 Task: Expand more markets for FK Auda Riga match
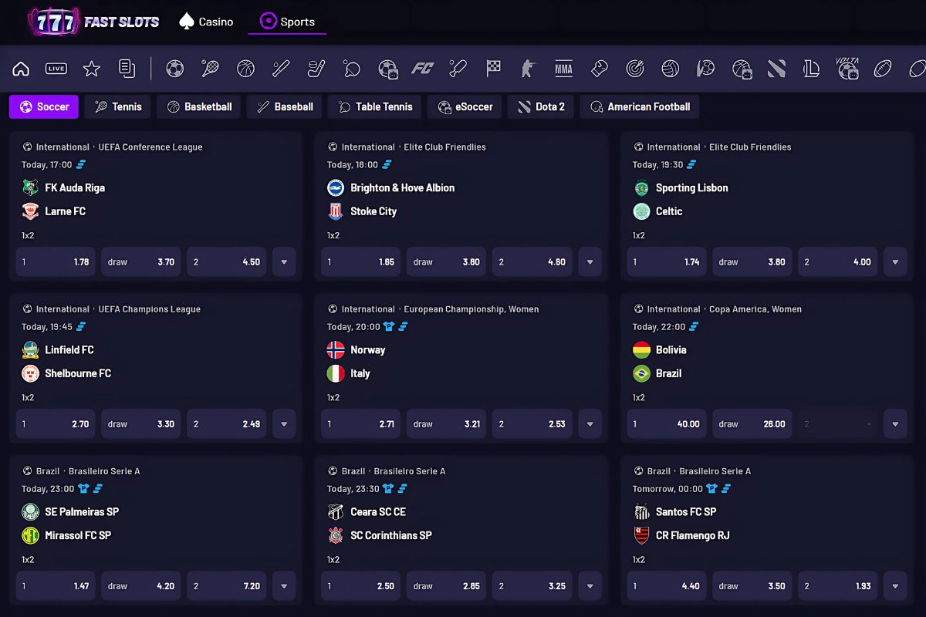(x=284, y=262)
